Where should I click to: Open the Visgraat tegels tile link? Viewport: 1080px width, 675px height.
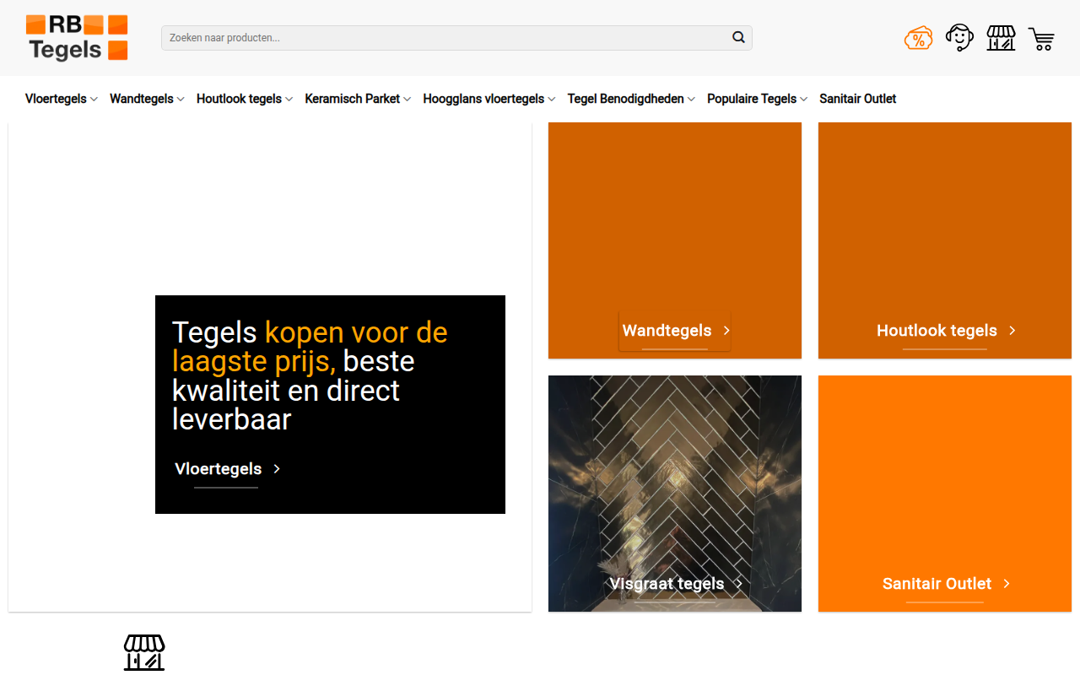(x=667, y=584)
